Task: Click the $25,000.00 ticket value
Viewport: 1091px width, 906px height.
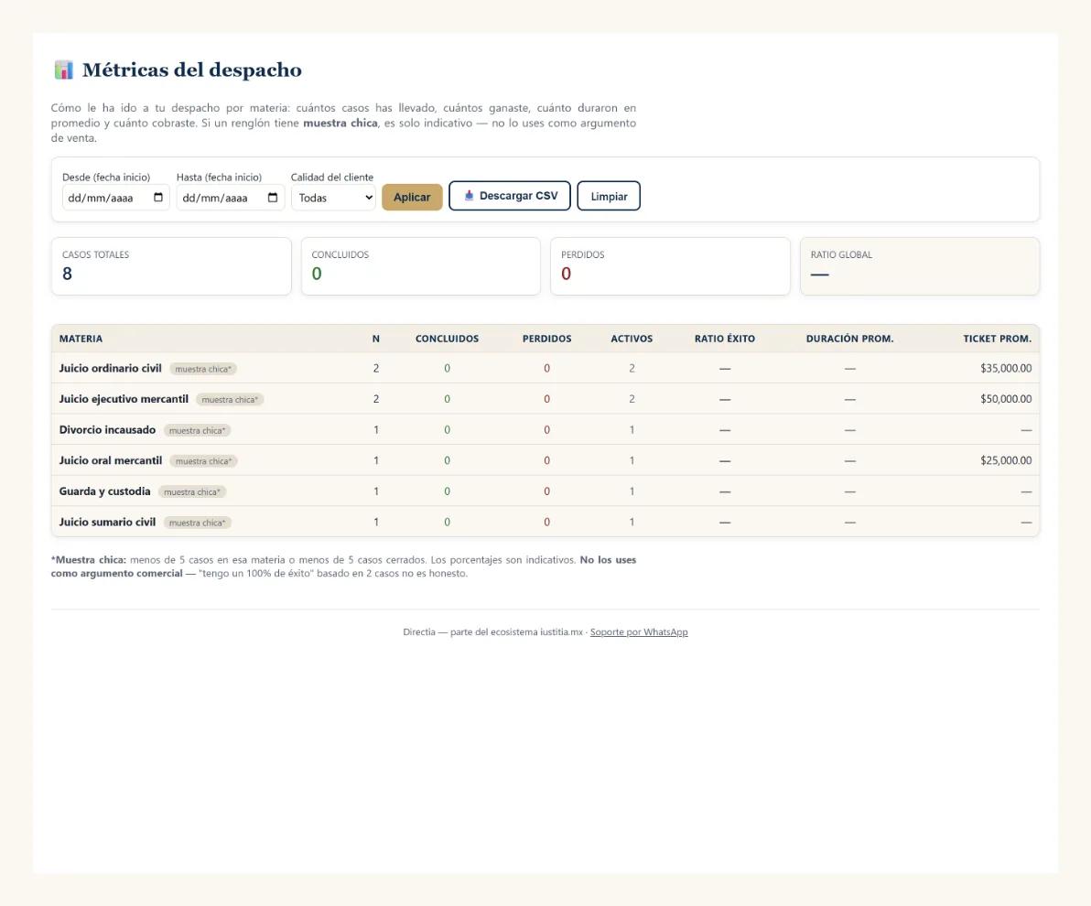Action: (1005, 460)
